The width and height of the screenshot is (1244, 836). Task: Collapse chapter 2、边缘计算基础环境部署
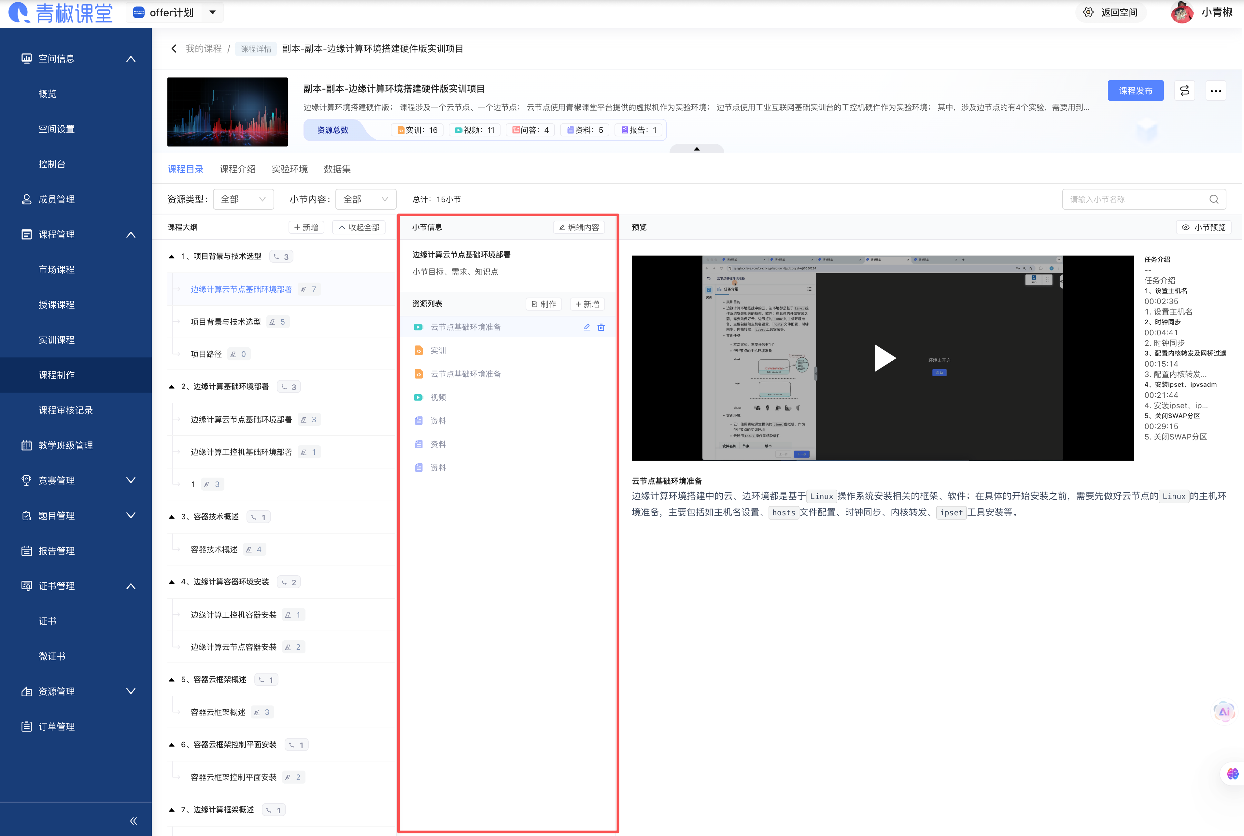172,386
